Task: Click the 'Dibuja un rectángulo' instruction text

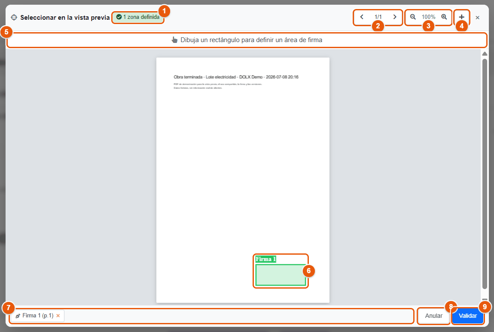Action: pos(251,40)
